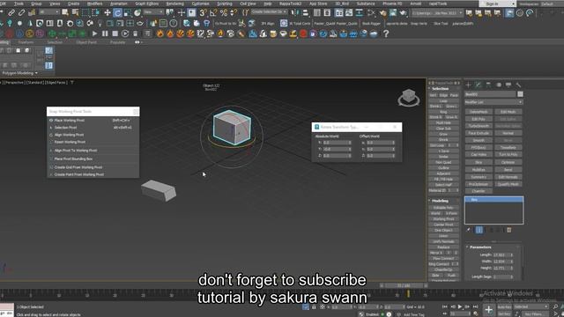Click the Render Production teapot icon
Screen dimensions: 564x317
pyautogui.click(x=403, y=13)
